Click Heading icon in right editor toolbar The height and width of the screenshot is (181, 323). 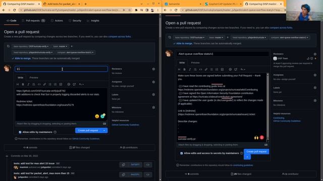(x=179, y=69)
